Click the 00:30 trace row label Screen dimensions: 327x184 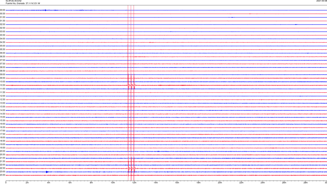pyautogui.click(x=2, y=14)
